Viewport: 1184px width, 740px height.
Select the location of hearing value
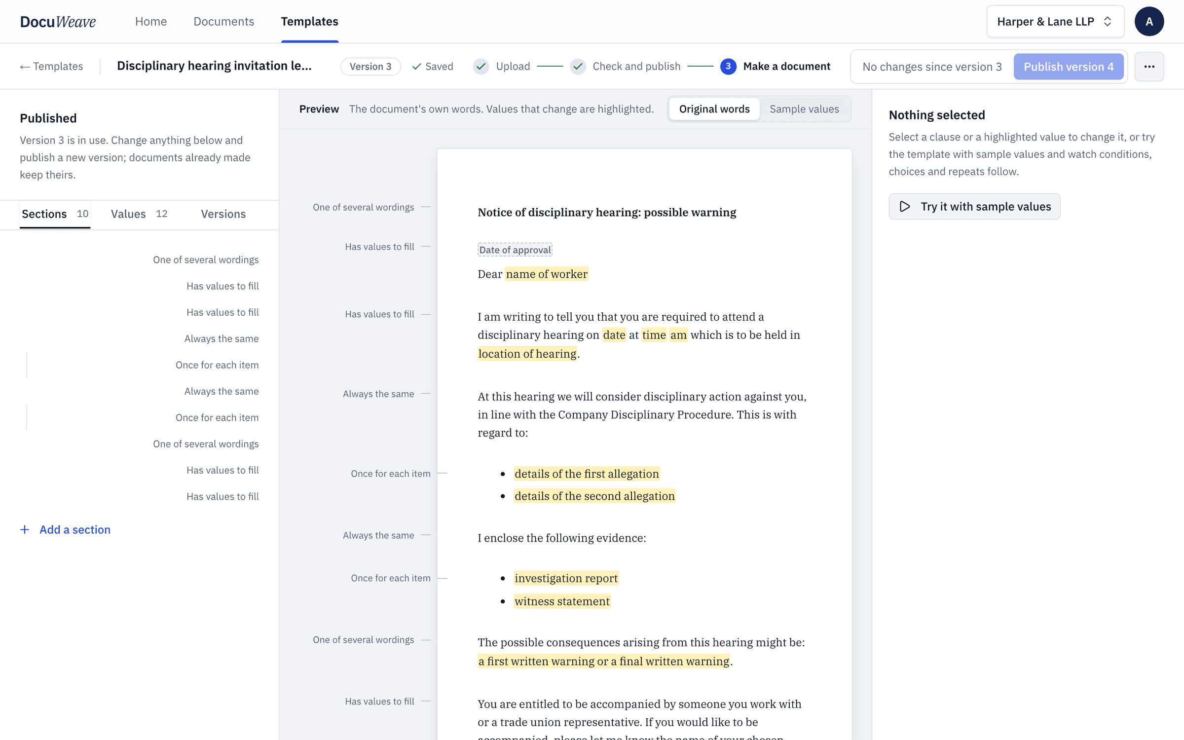(x=527, y=354)
